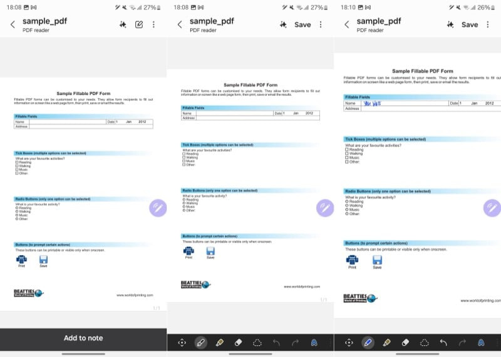
Task: Select the pan/move tool on the 18:10 screen toolbar
Action: tap(349, 343)
